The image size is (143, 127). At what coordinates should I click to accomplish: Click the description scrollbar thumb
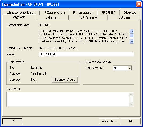point(132,35)
